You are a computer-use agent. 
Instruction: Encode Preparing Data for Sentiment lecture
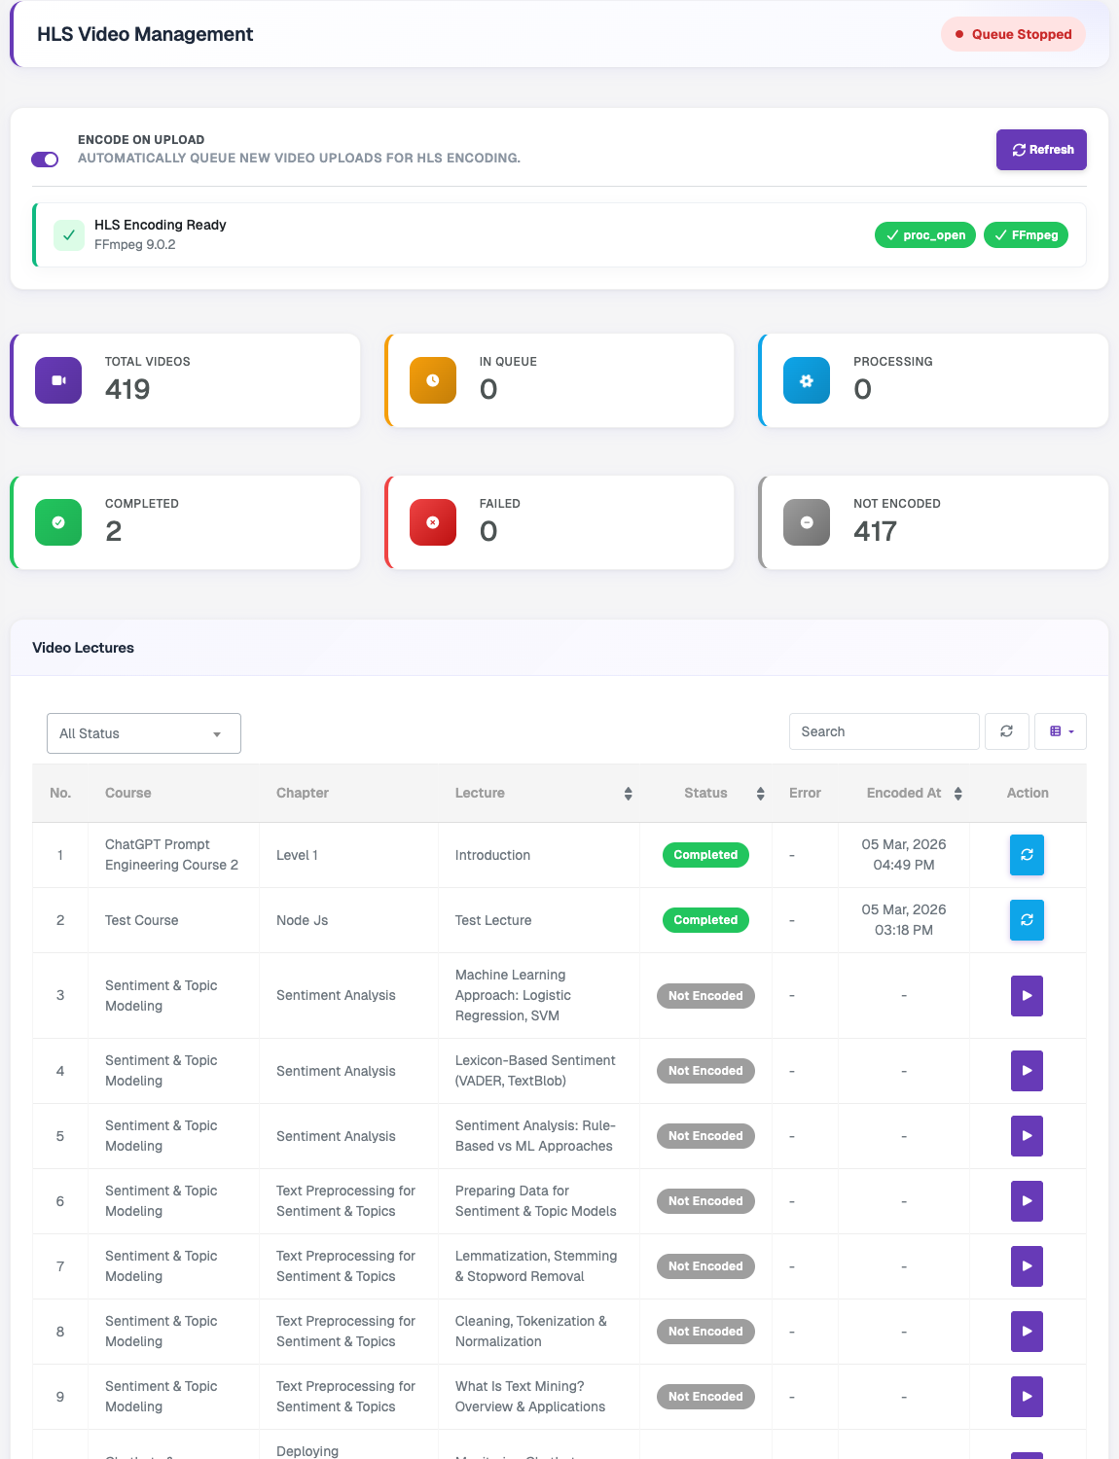coord(1027,1201)
